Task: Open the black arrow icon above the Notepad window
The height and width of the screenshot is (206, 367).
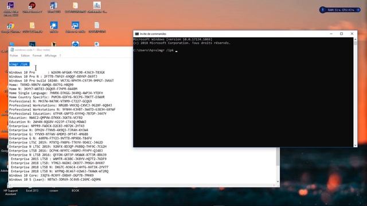Action: pos(54,44)
